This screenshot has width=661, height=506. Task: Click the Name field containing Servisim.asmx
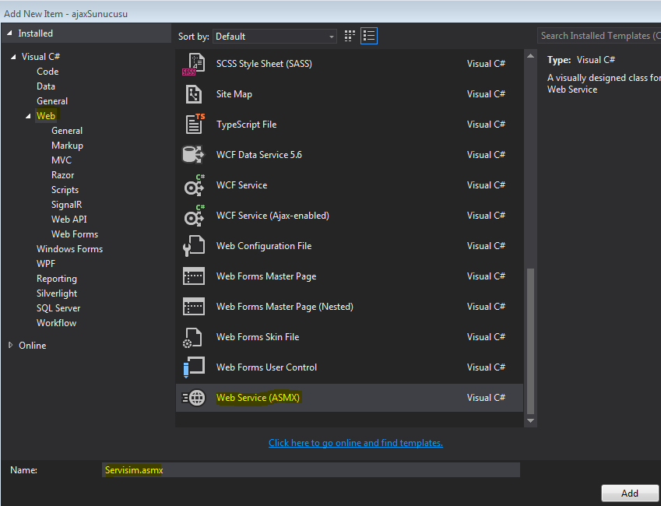pos(311,469)
